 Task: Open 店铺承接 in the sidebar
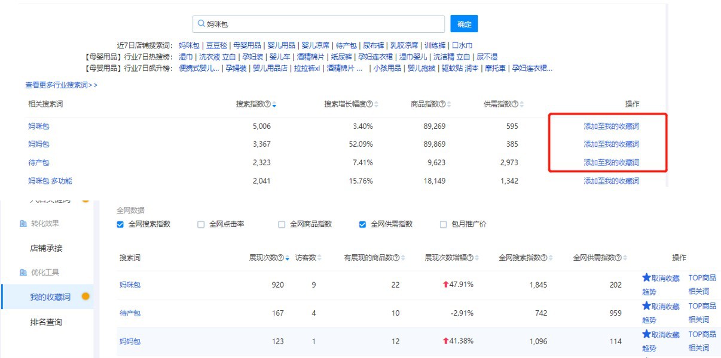(46, 248)
